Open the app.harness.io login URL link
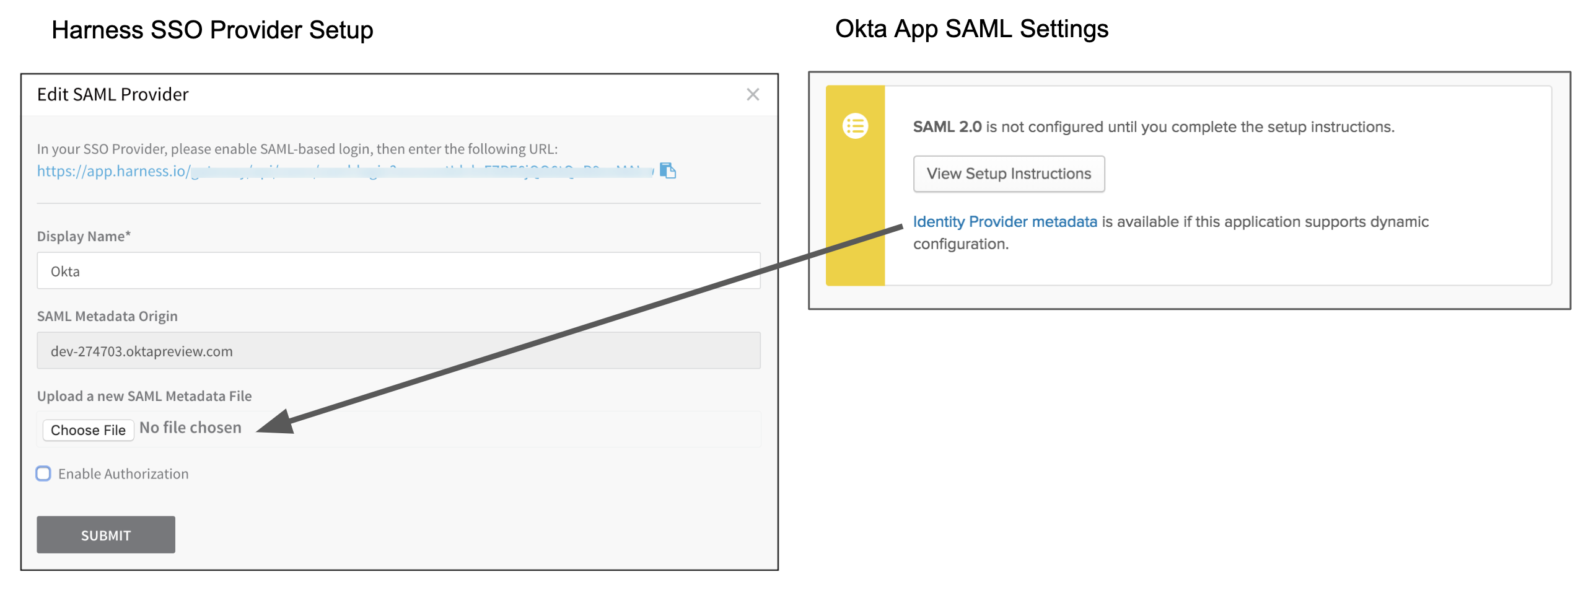 click(x=344, y=171)
